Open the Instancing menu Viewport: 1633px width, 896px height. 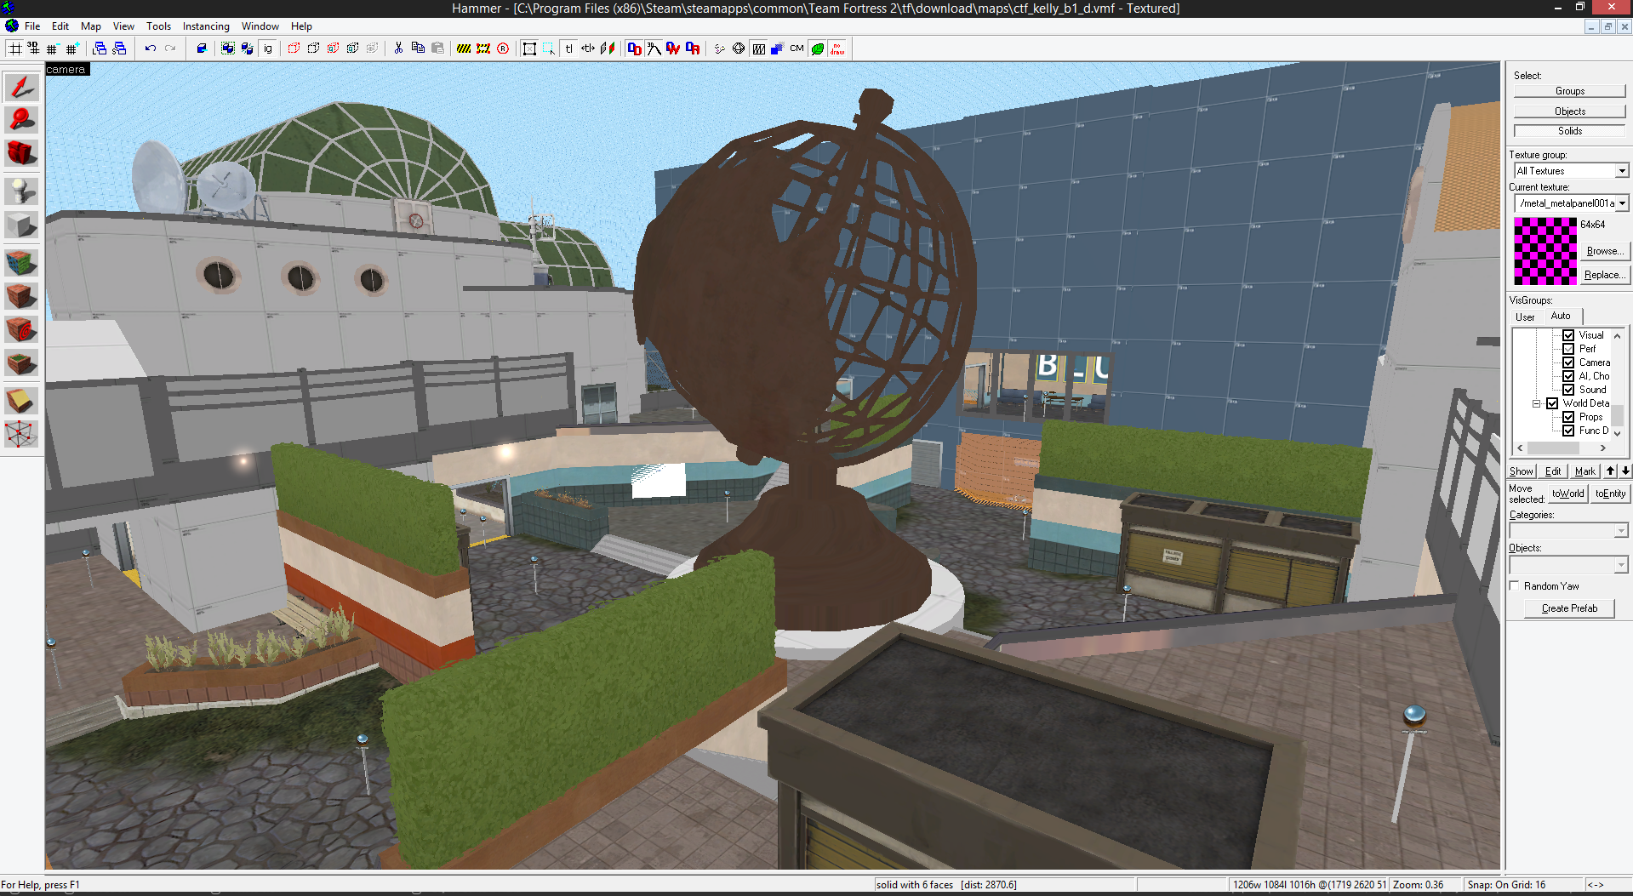coord(206,26)
